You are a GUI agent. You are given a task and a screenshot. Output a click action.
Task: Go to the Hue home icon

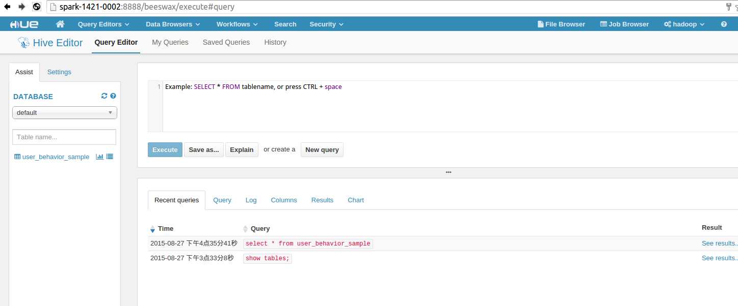60,24
